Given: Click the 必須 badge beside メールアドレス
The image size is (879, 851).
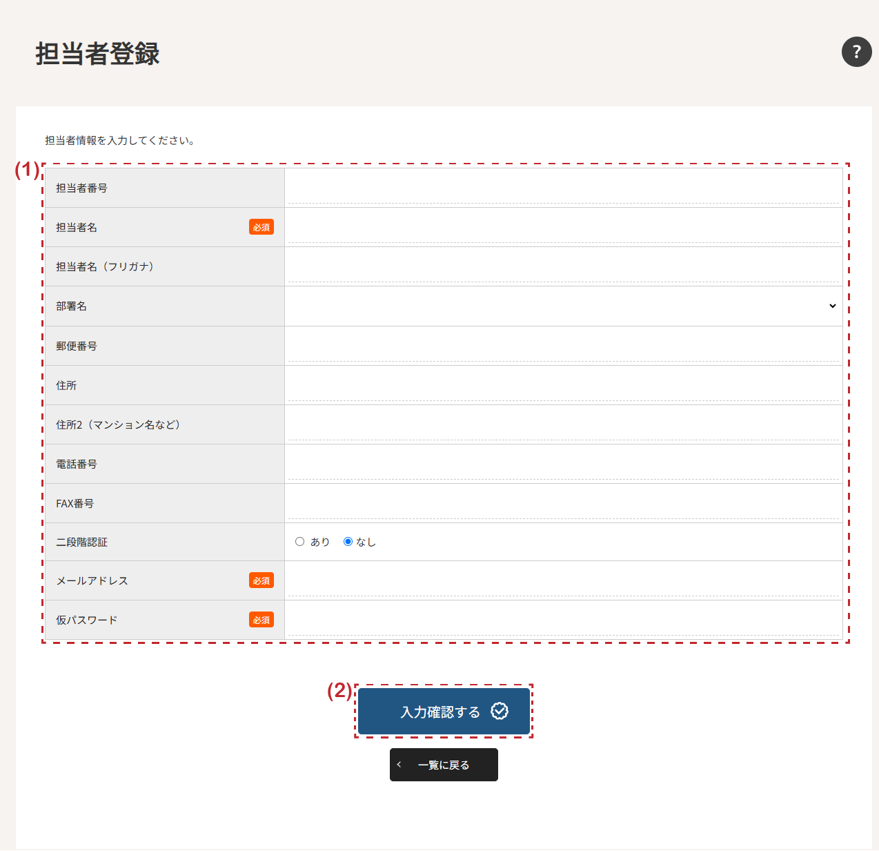Looking at the screenshot, I should (261, 580).
